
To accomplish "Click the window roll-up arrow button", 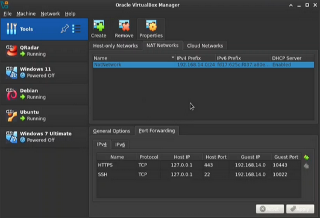I will click(291, 5).
